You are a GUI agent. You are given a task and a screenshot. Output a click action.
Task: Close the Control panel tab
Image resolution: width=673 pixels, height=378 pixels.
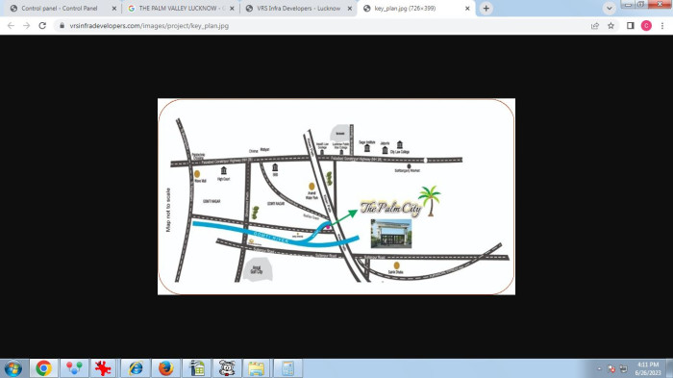(x=114, y=8)
